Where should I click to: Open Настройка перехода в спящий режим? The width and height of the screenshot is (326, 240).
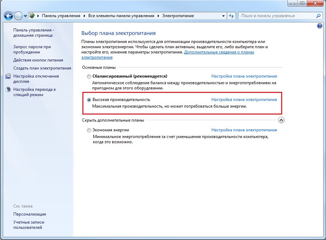34,92
